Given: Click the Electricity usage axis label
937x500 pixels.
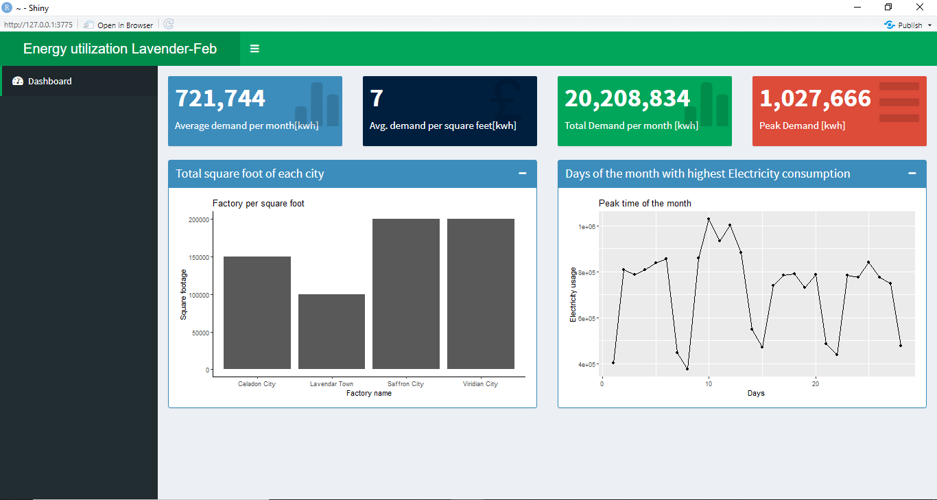Looking at the screenshot, I should point(573,294).
